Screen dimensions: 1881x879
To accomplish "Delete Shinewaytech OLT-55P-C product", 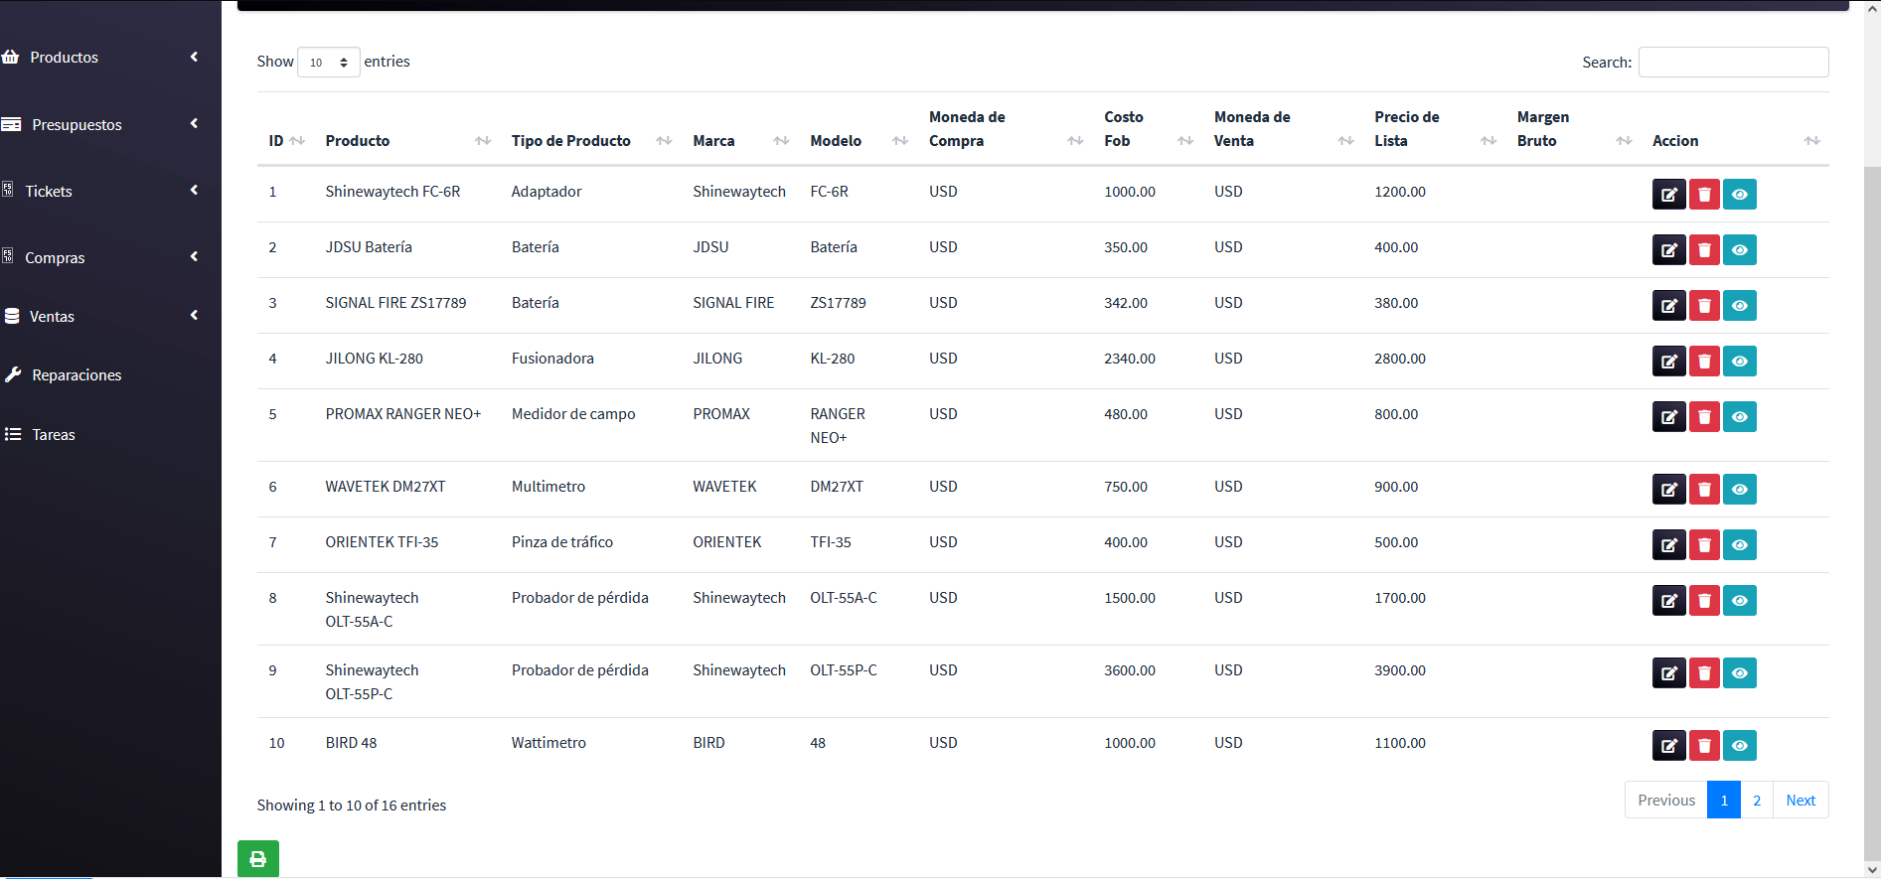I will [x=1704, y=673].
